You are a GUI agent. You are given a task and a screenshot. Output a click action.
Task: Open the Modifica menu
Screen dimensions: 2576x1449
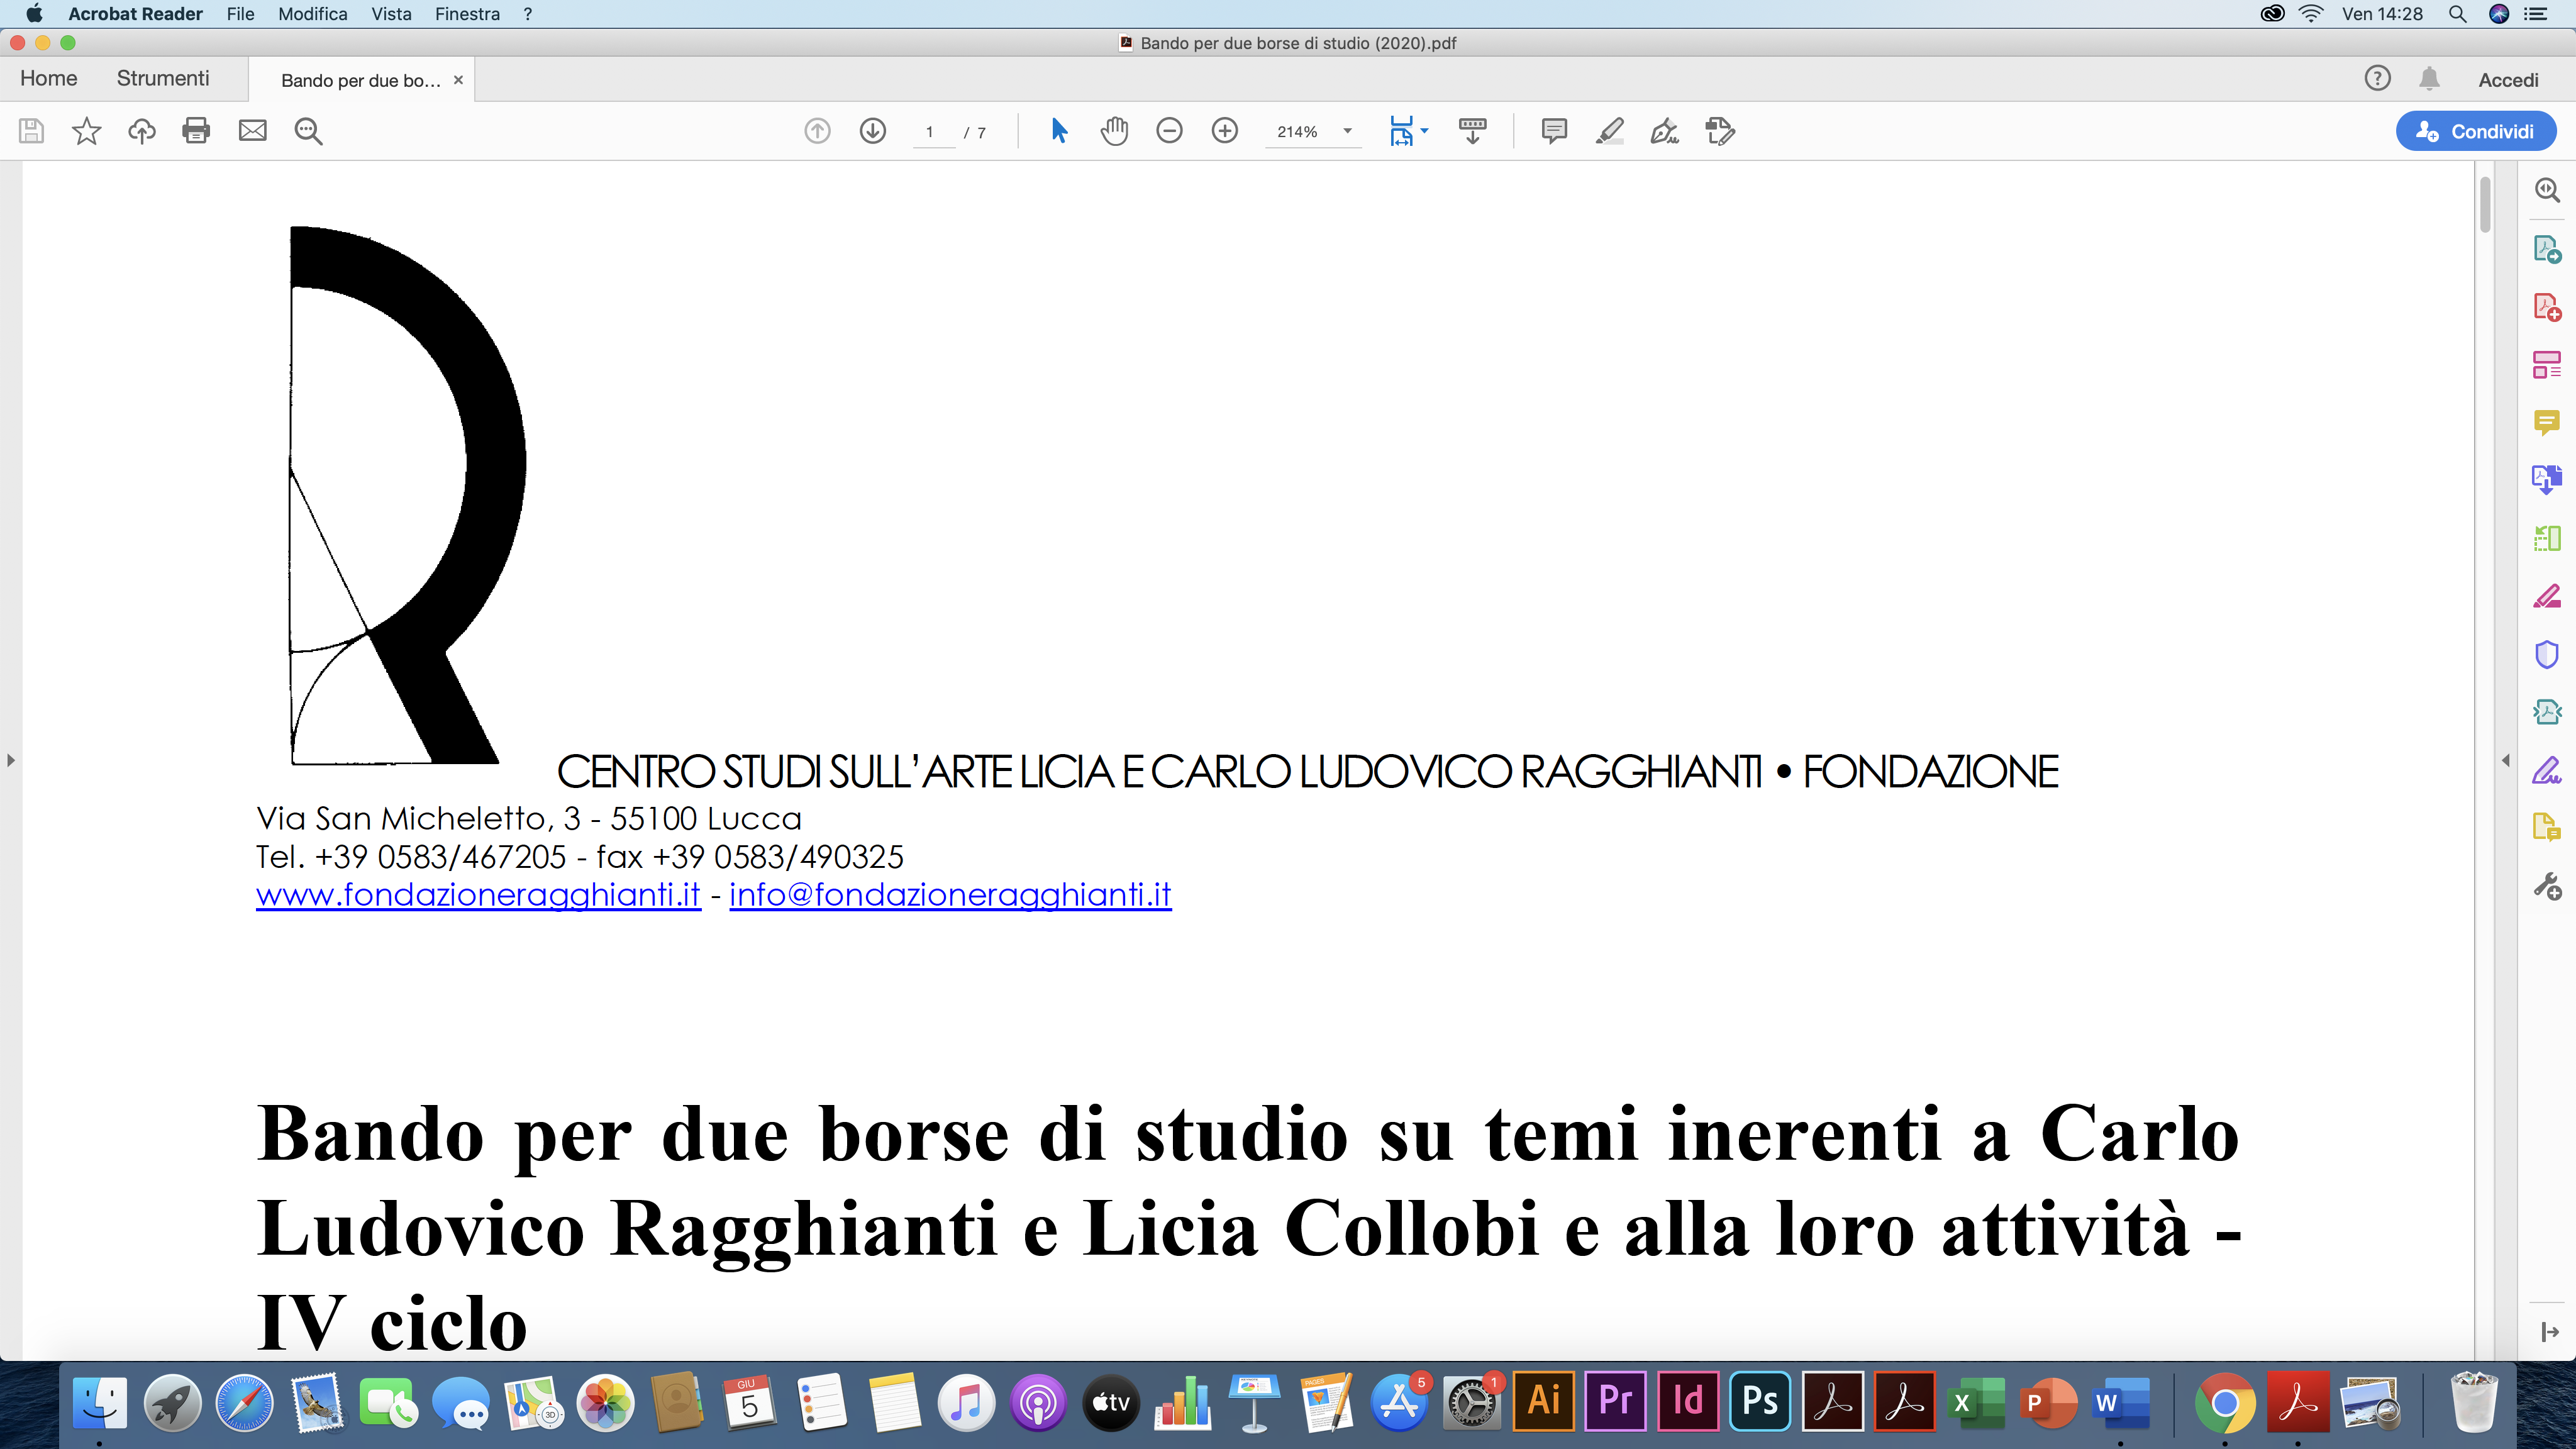(x=313, y=14)
